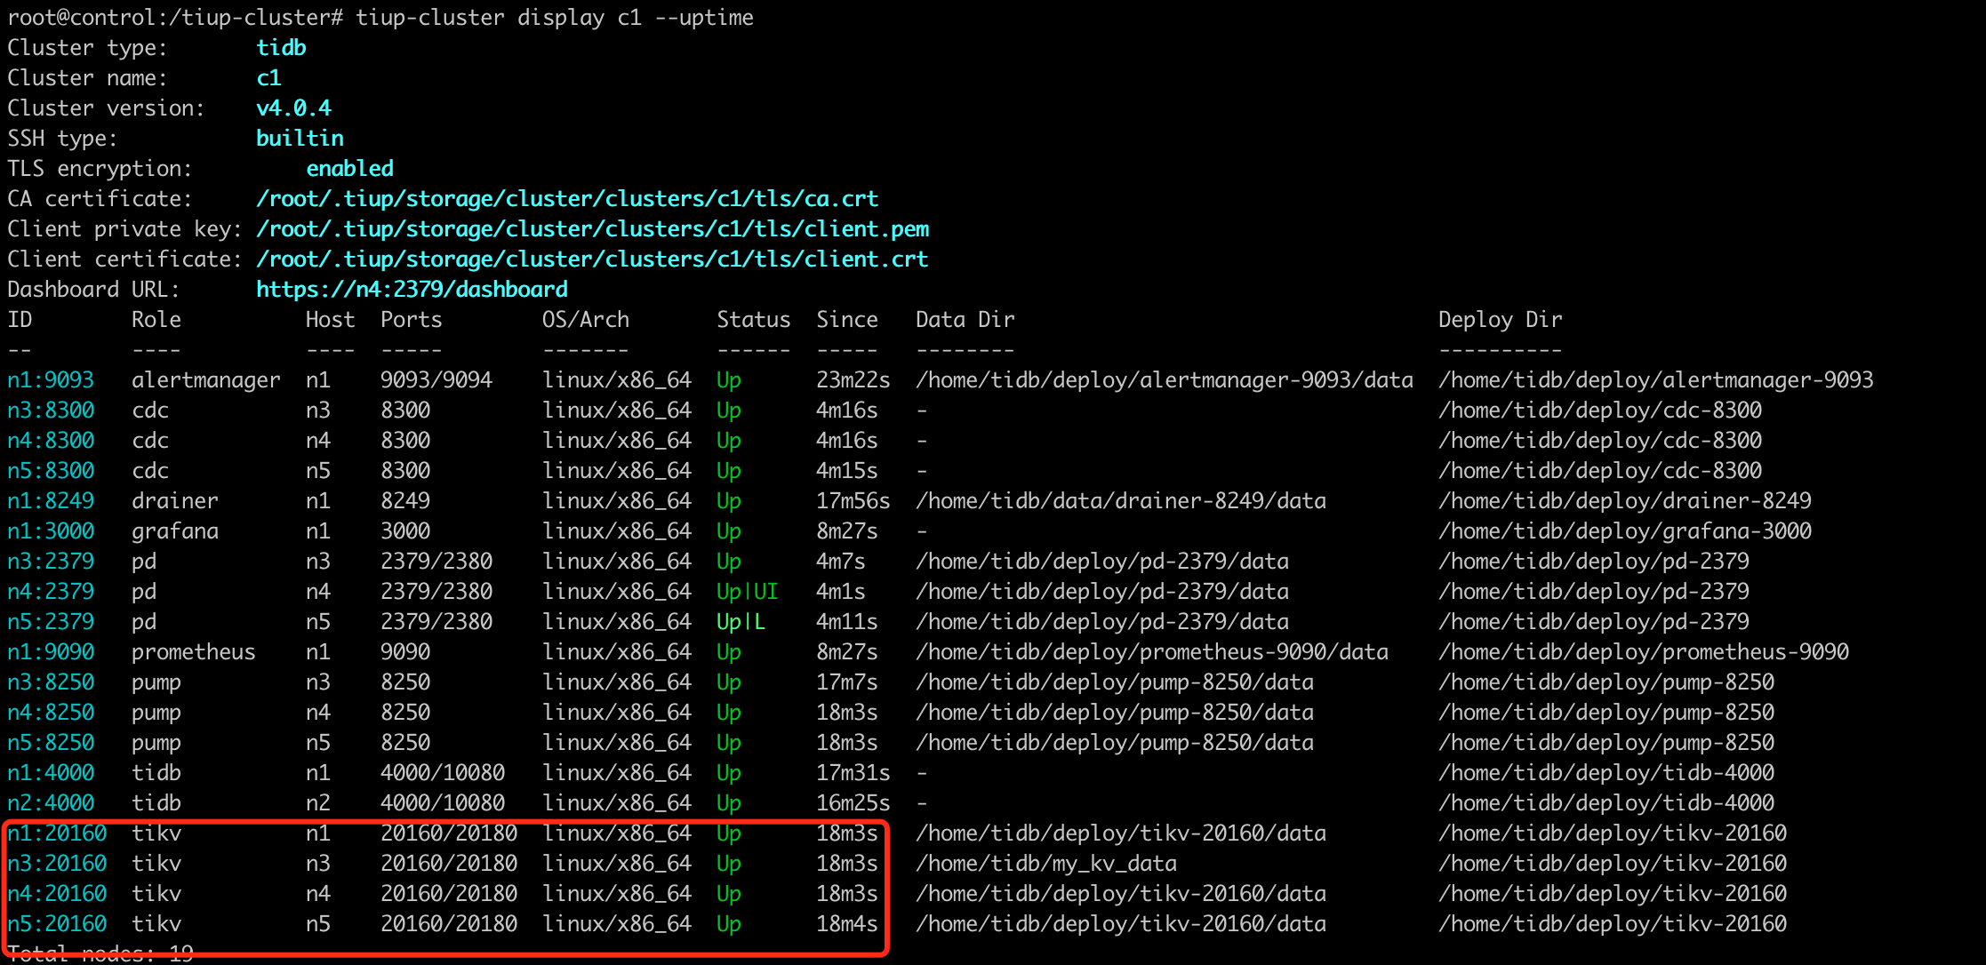Click the cluster name value c1 below tidb
This screenshot has width=1986, height=965.
click(x=268, y=78)
